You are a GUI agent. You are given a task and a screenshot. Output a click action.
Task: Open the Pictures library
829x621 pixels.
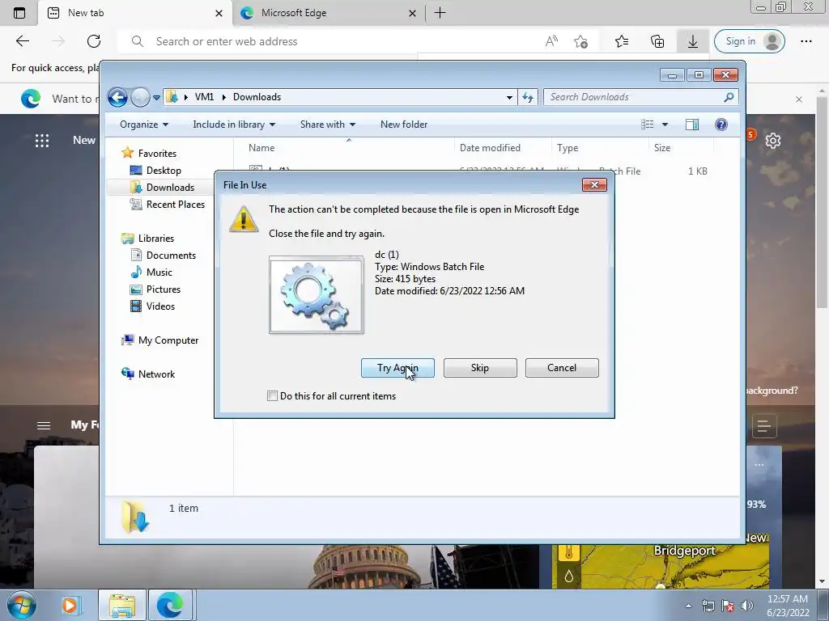coord(163,289)
